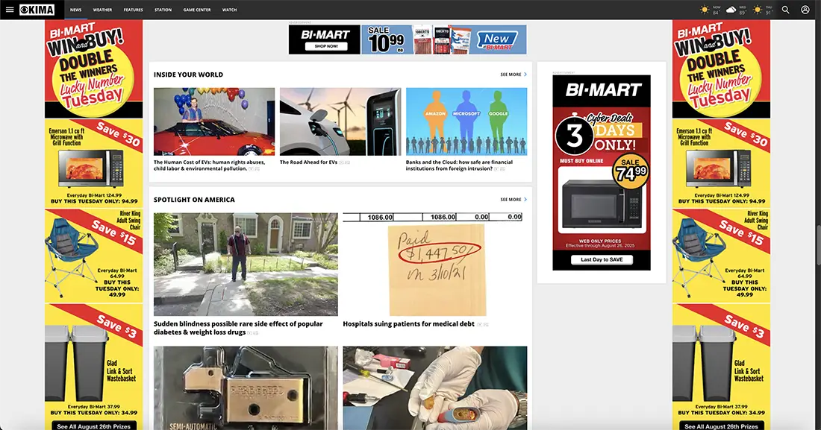The image size is (821, 430).
Task: Expand See More for Spotlight on America
Action: point(513,199)
